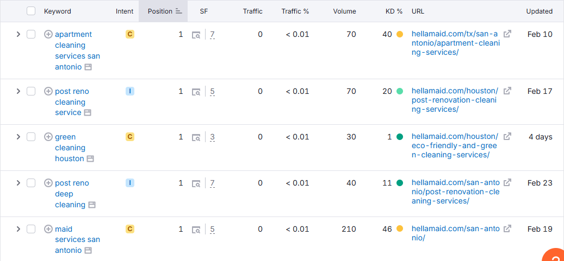Add 'apartment cleaning services san antonio' keyword to list
564x261 pixels.
[48, 35]
